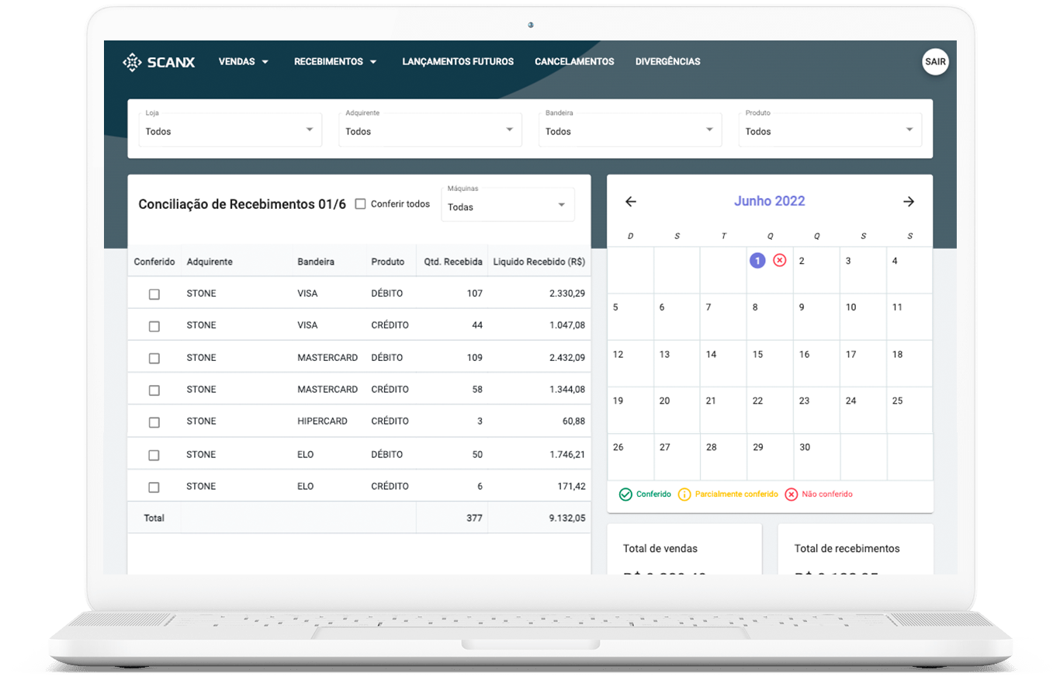The width and height of the screenshot is (1060, 694).
Task: Click the SCANX logo
Action: pyautogui.click(x=159, y=62)
